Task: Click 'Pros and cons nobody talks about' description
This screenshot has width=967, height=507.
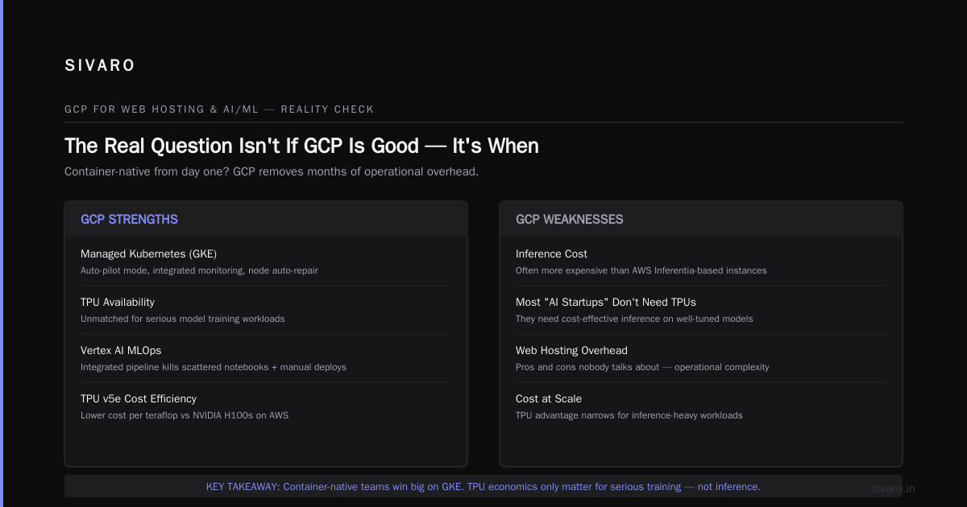Action: (x=642, y=367)
